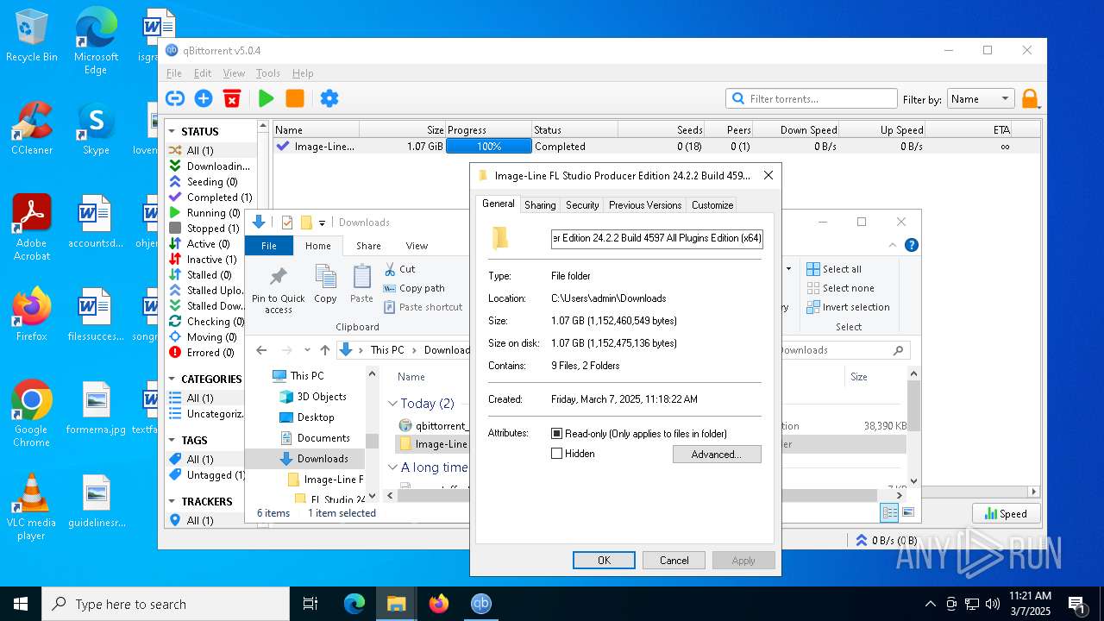Open Google Chrome desktop shortcut
The height and width of the screenshot is (621, 1104).
(32, 414)
